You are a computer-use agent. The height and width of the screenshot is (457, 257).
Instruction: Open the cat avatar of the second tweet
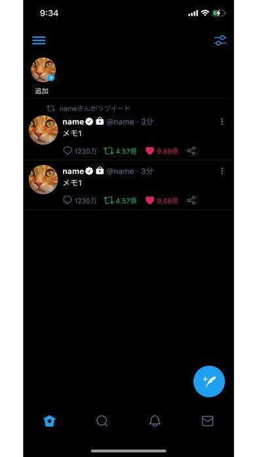click(x=43, y=179)
